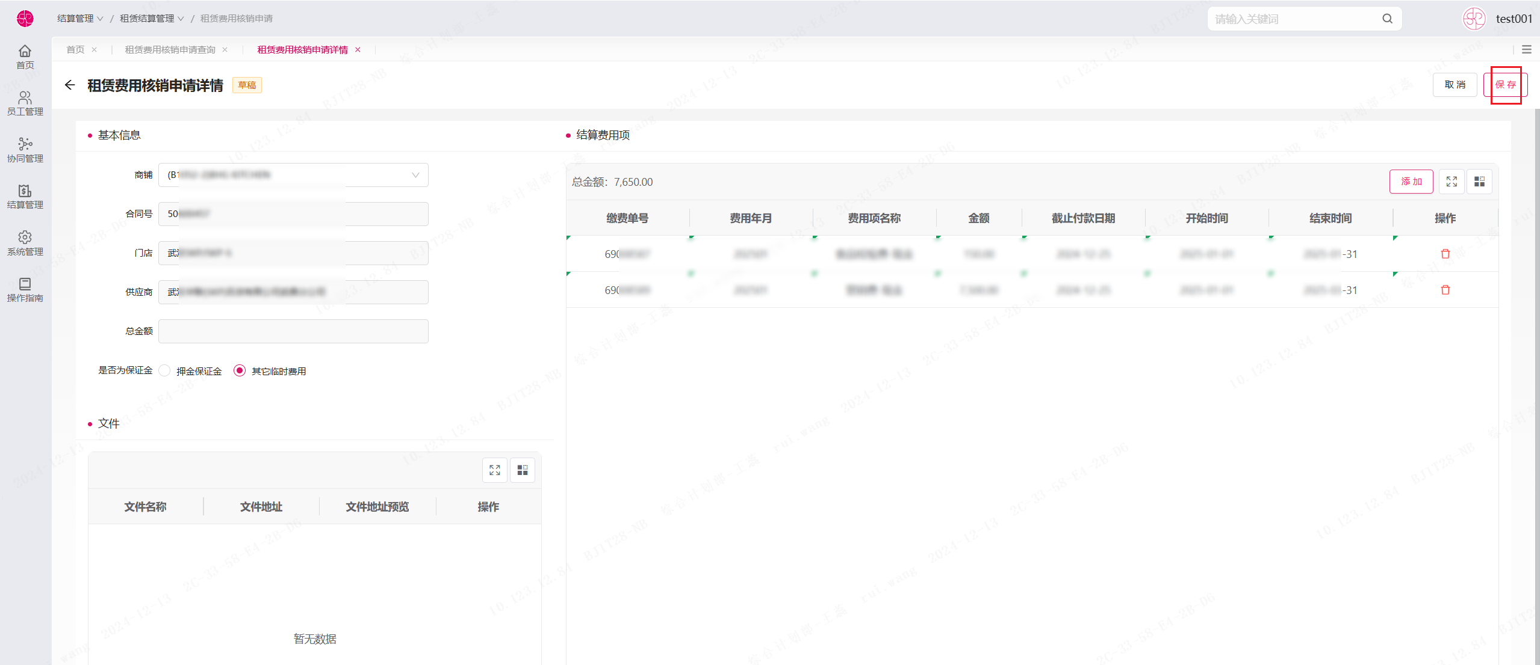This screenshot has width=1540, height=665.
Task: Click the 取消 button
Action: [1455, 85]
